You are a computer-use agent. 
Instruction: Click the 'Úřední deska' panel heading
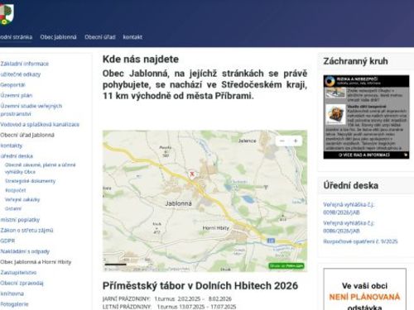pyautogui.click(x=351, y=185)
